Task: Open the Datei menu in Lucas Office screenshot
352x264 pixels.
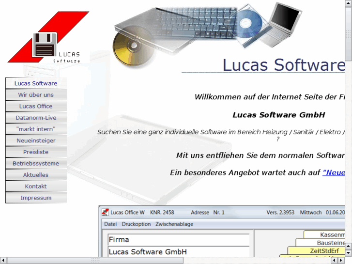Action: [110, 224]
